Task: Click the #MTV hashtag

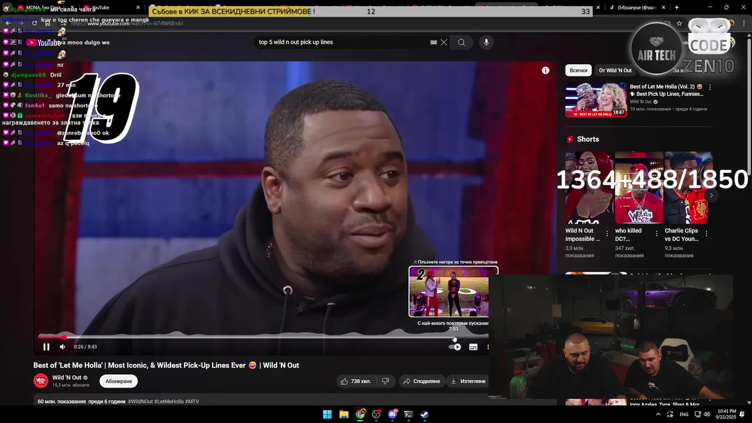Action: (192, 402)
